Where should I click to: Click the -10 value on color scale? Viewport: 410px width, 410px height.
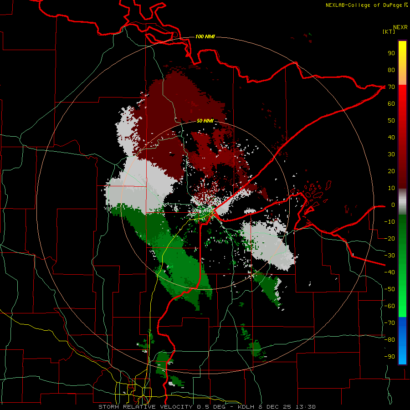coord(389,222)
